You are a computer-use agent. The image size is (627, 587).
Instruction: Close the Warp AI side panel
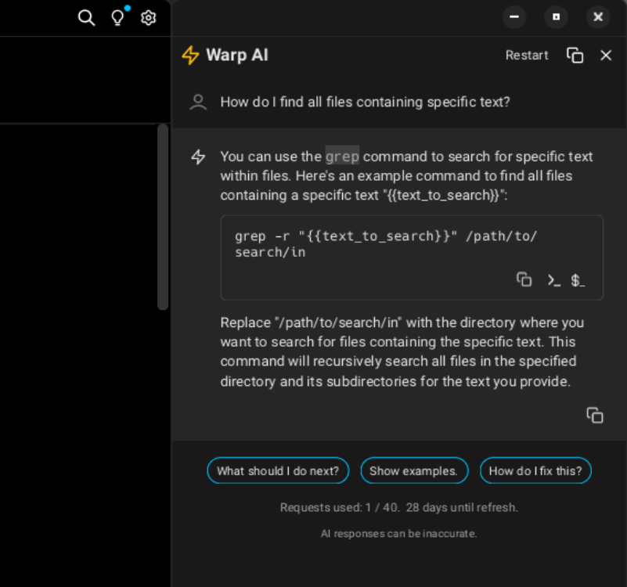(x=607, y=56)
